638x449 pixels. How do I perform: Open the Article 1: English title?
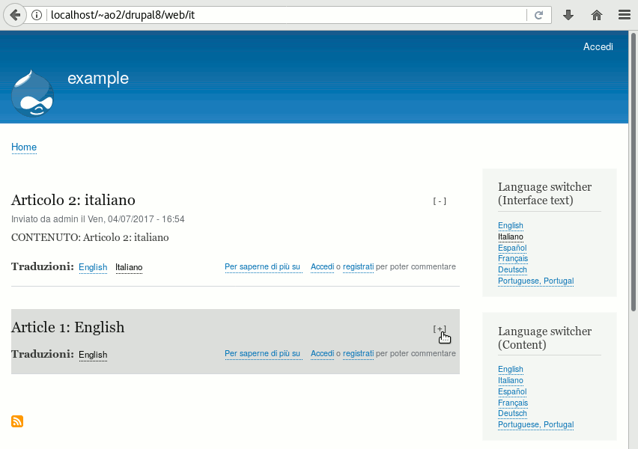(68, 328)
